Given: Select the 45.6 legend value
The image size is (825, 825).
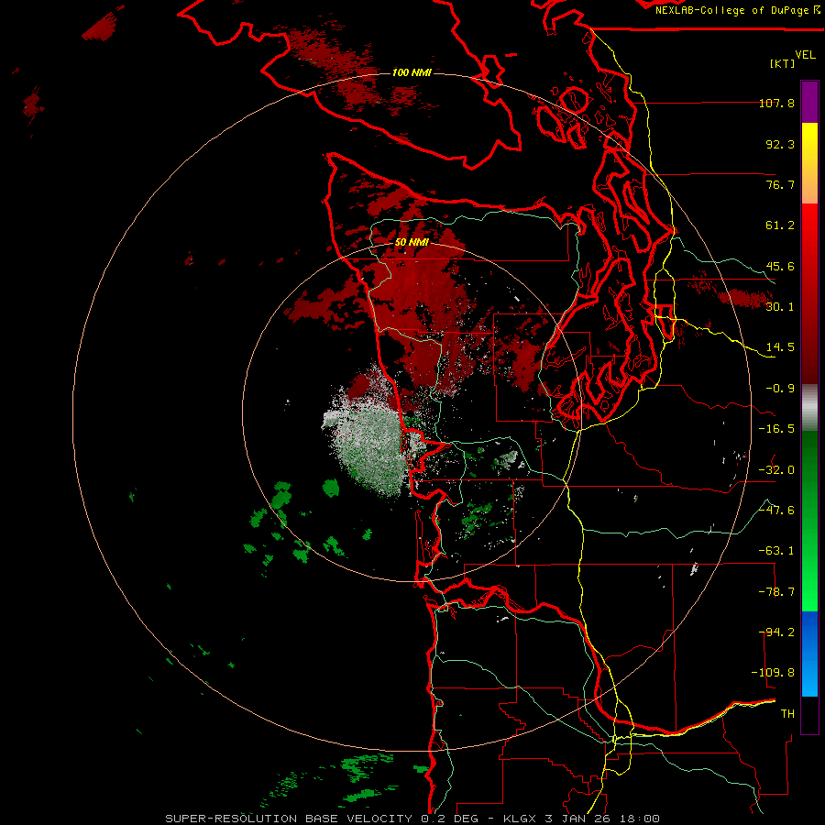Looking at the screenshot, I should pyautogui.click(x=780, y=266).
